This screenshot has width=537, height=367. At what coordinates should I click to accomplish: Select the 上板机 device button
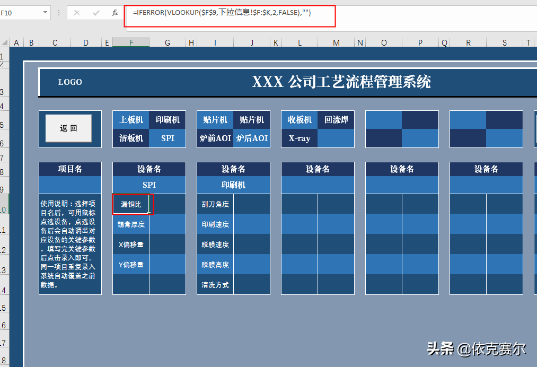tap(131, 119)
